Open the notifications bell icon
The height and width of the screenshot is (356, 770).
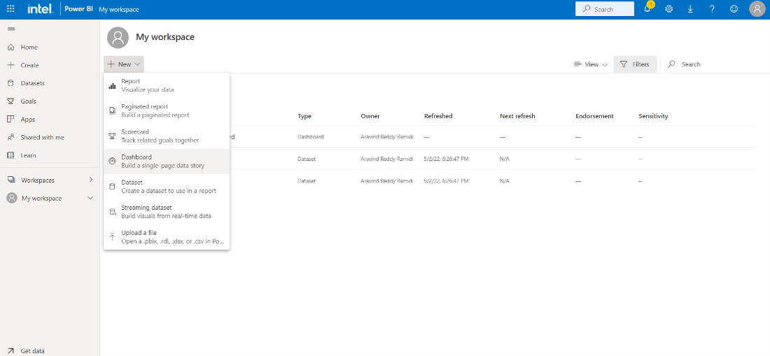coord(647,9)
